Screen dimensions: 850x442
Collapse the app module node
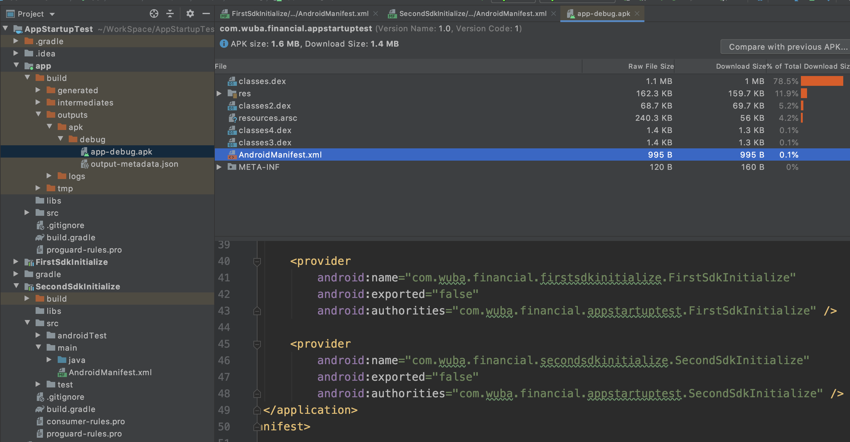(x=16, y=65)
